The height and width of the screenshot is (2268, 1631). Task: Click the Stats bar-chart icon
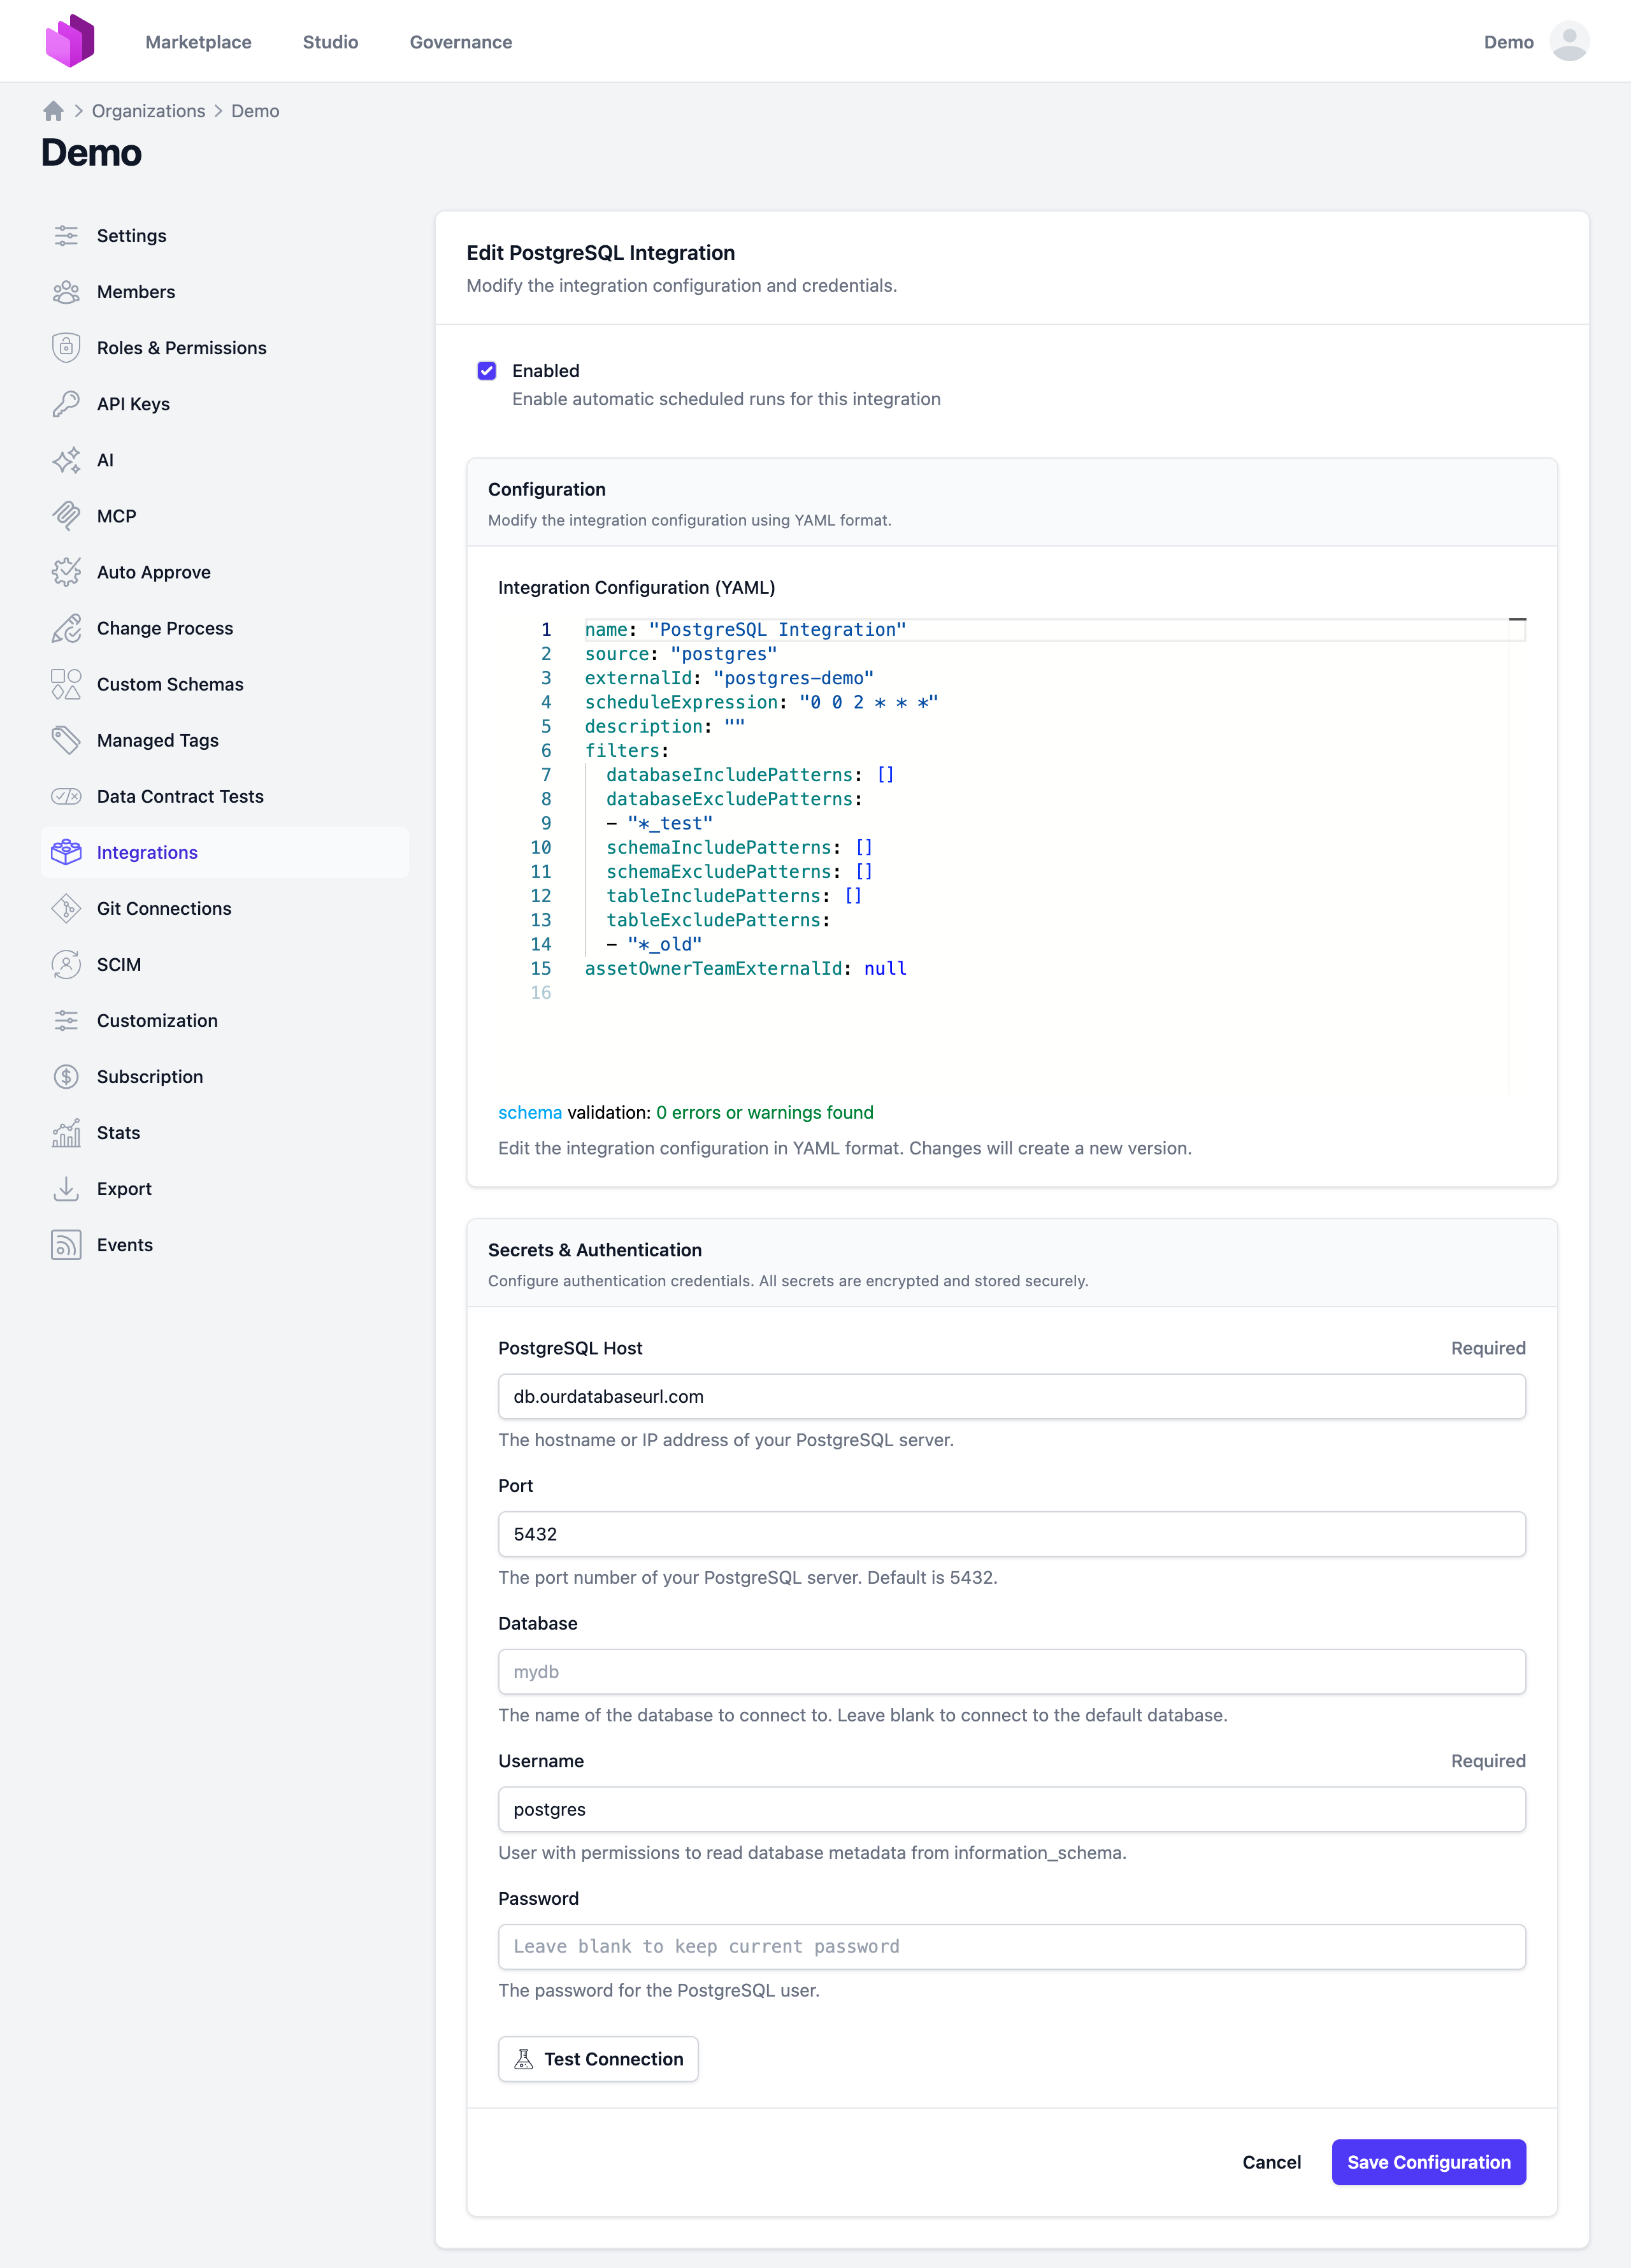coord(66,1132)
